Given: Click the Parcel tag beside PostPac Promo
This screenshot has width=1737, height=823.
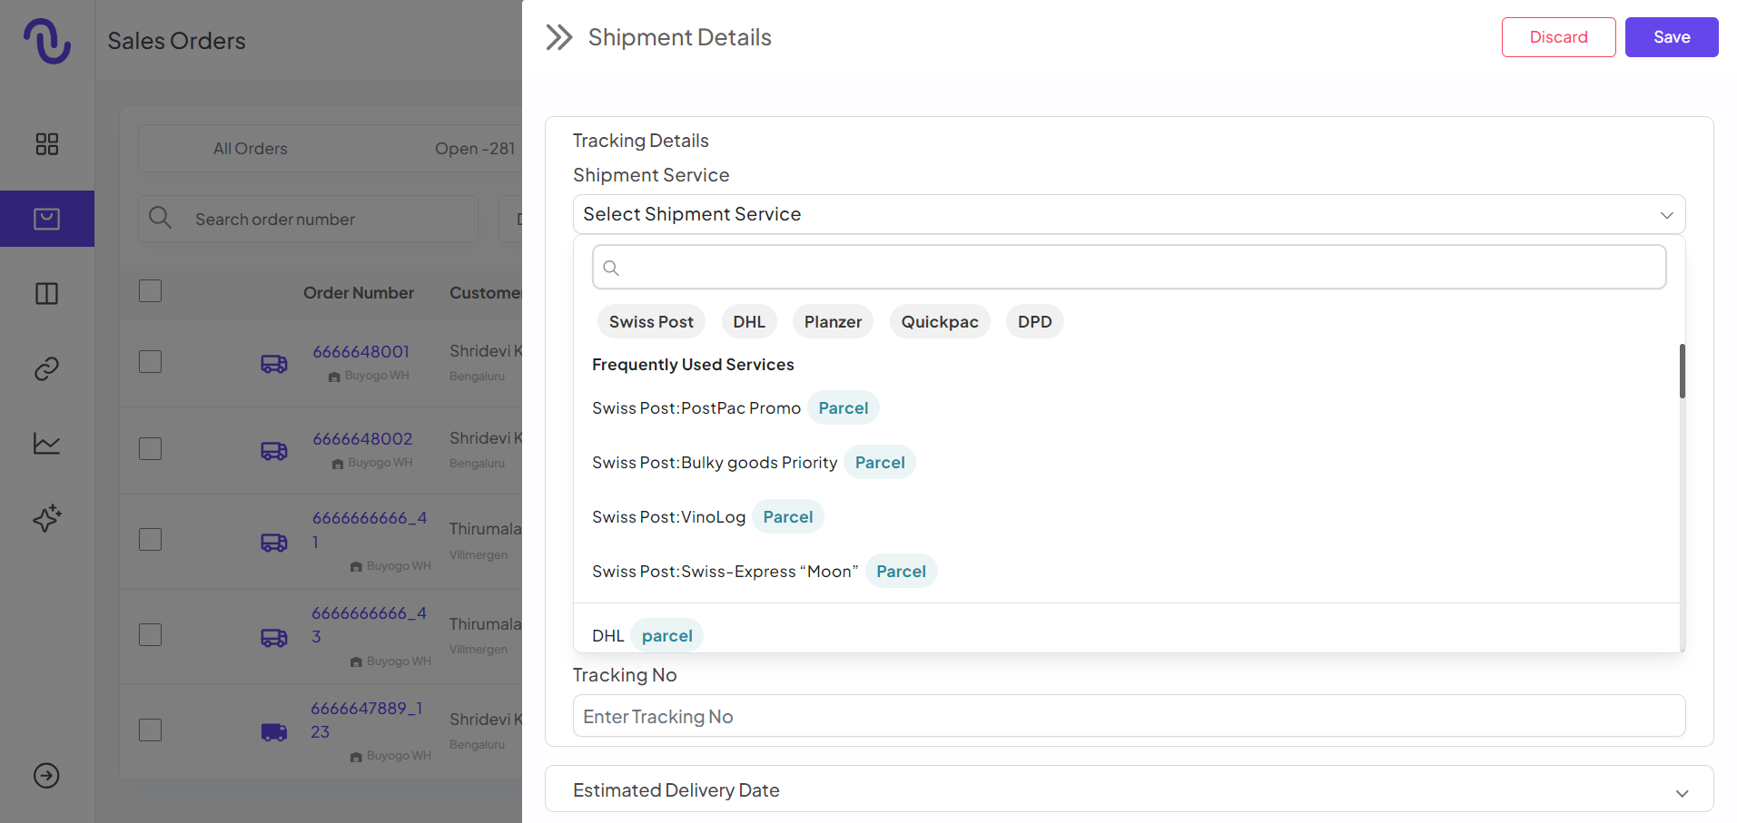Looking at the screenshot, I should (844, 408).
